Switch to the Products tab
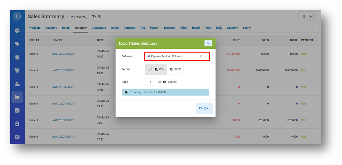342x165 pixels. [35, 28]
